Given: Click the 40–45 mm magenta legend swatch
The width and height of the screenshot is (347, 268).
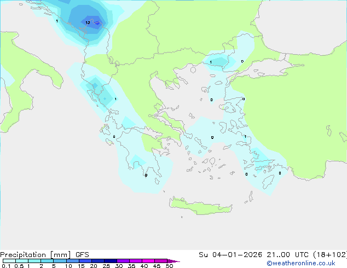Looking at the screenshot, I should [x=148, y=261].
